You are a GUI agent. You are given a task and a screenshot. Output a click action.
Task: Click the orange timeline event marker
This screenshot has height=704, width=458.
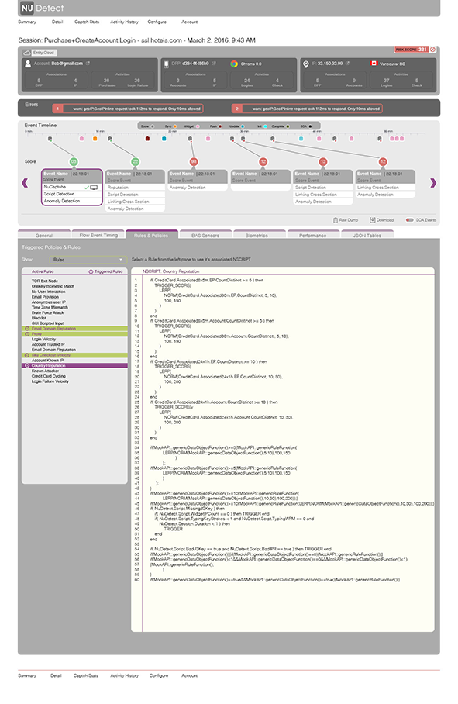click(95, 139)
